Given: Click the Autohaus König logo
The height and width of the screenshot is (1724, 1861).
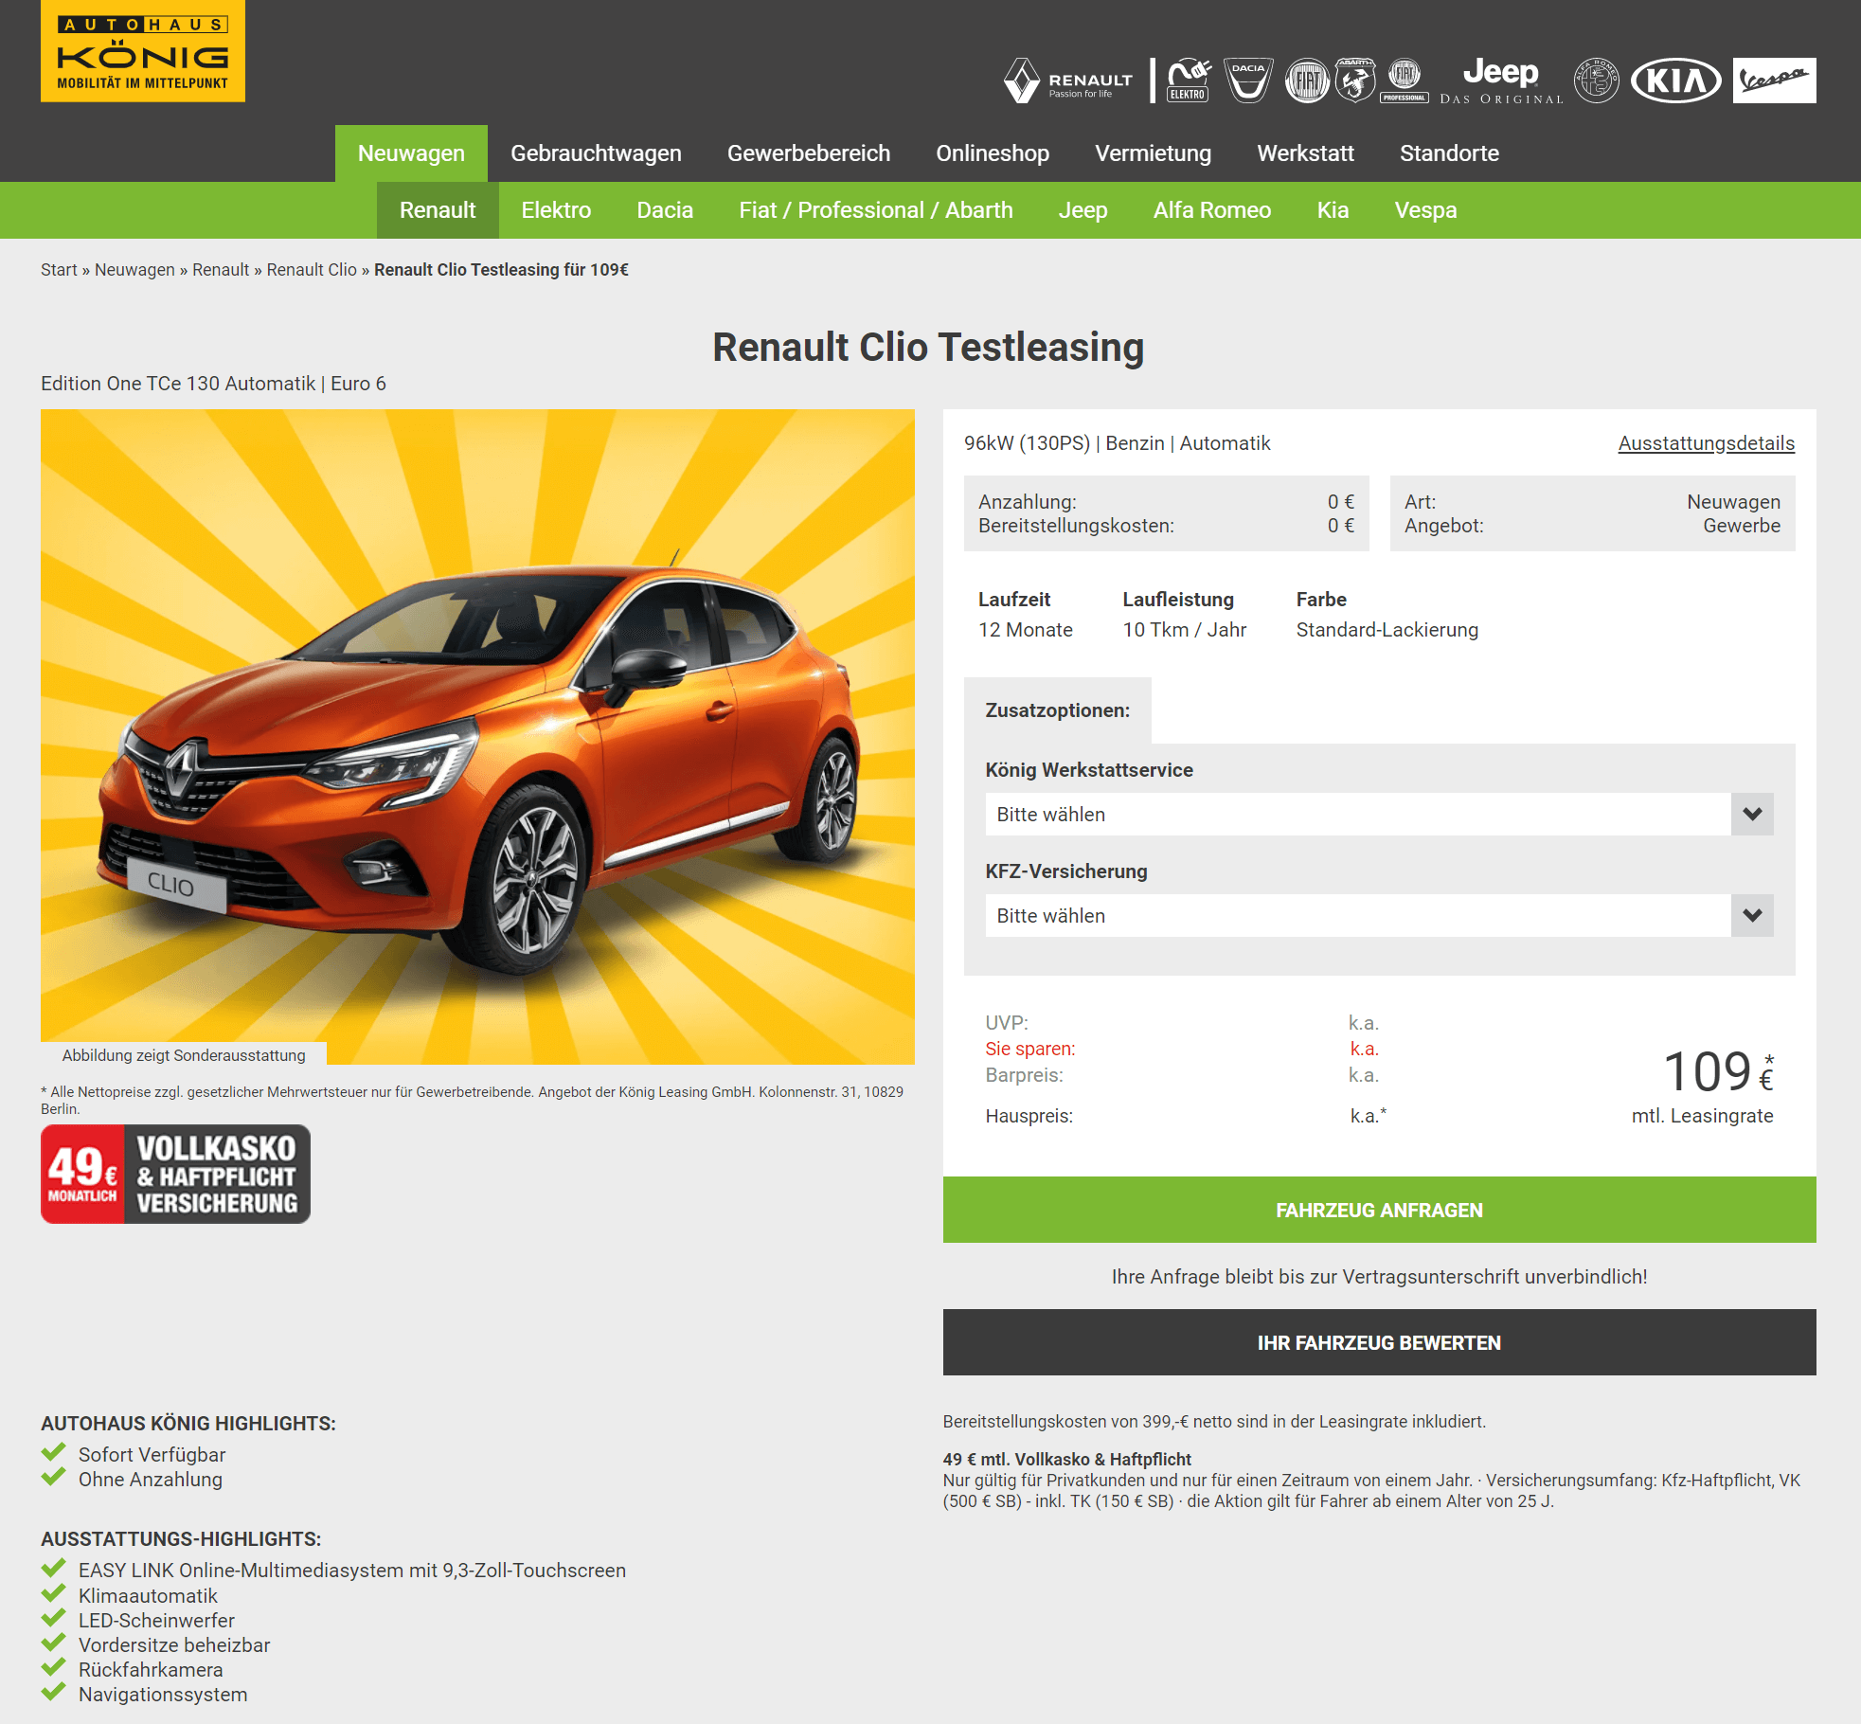Looking at the screenshot, I should point(143,51).
